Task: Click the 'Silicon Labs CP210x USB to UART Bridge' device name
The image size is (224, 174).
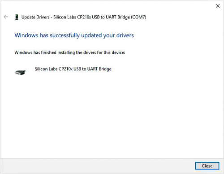Action: coord(73,69)
